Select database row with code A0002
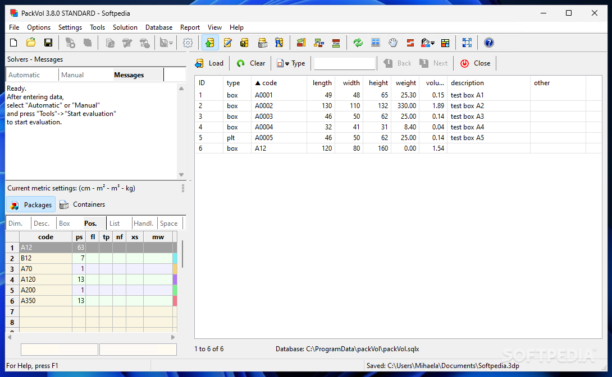The image size is (612, 377). (398, 105)
